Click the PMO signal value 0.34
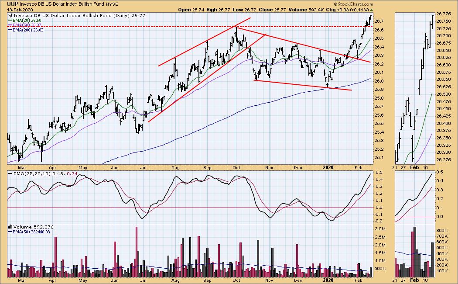The height and width of the screenshot is (284, 458). 72,174
